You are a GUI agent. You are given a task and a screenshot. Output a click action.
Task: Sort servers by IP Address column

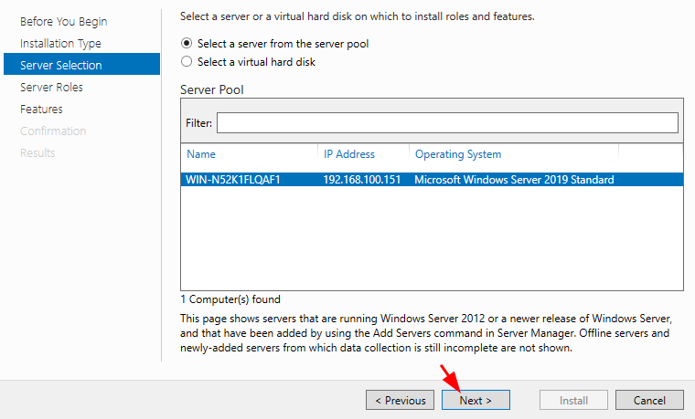pyautogui.click(x=348, y=154)
